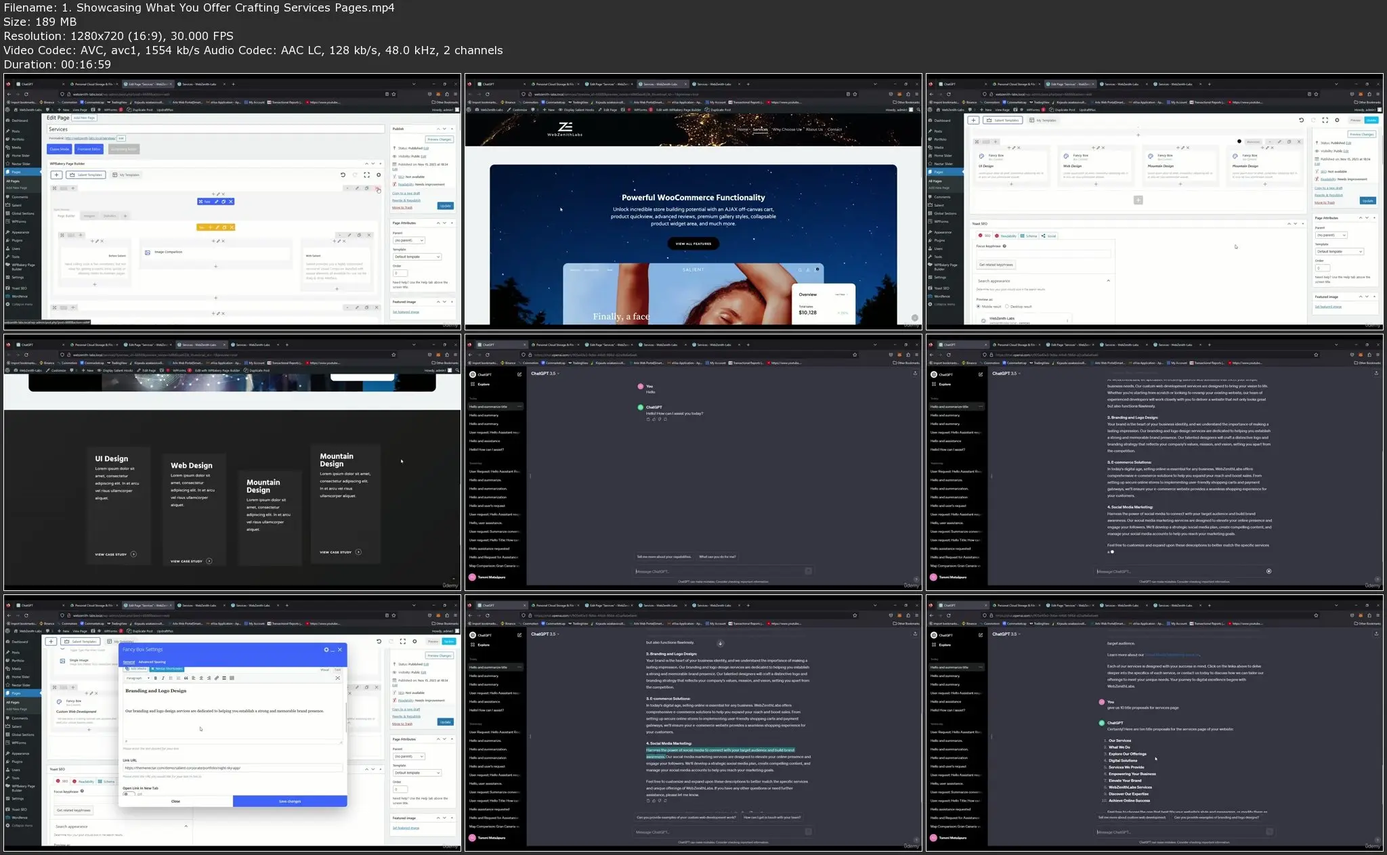This screenshot has height=855, width=1387.
Task: Click the blockquote icon in editor toolbar
Action: (x=186, y=678)
